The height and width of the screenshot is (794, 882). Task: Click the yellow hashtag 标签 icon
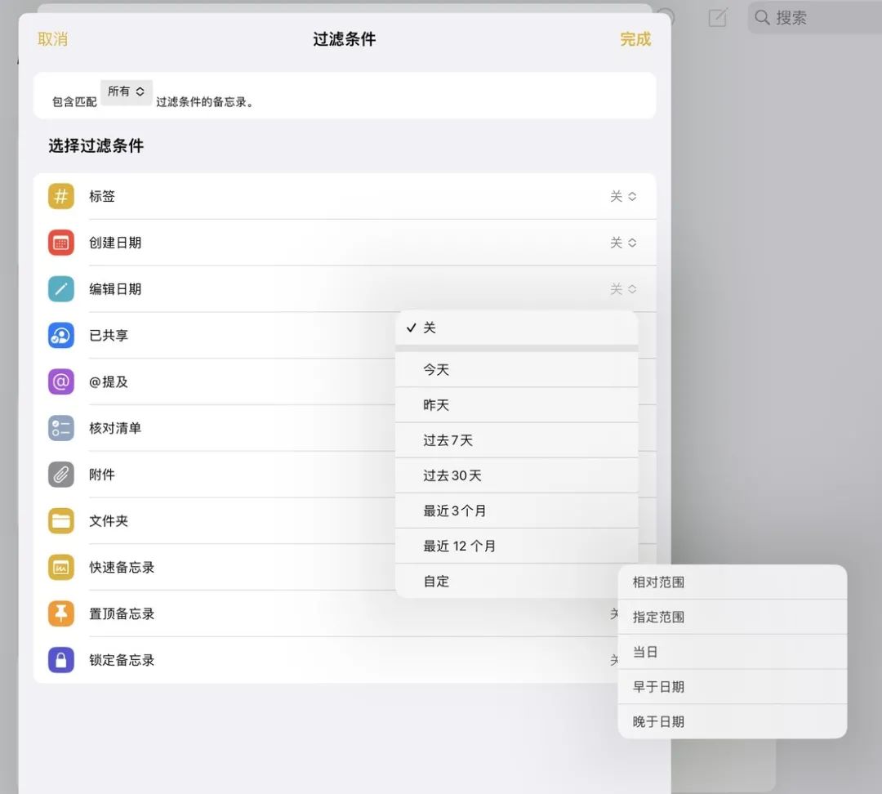coord(60,196)
